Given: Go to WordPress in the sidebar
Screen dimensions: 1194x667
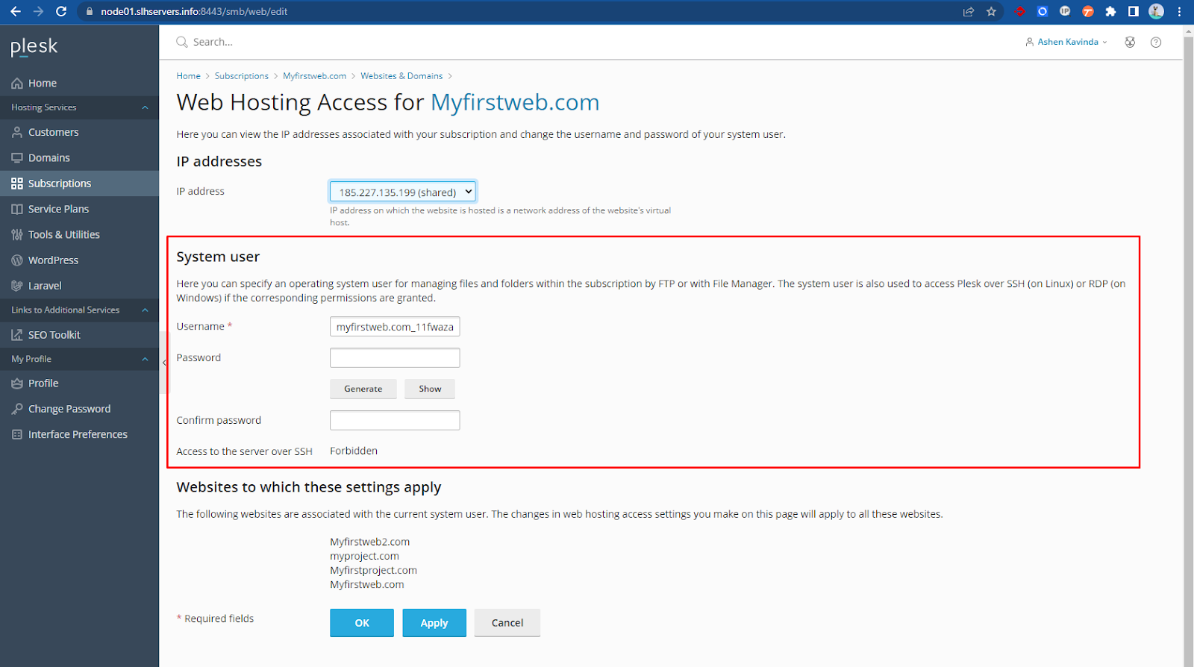Looking at the screenshot, I should click(x=53, y=260).
